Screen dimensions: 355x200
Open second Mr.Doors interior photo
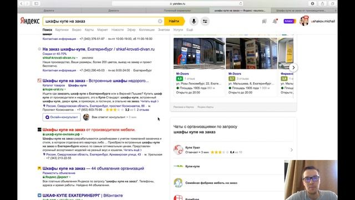tap(251, 53)
